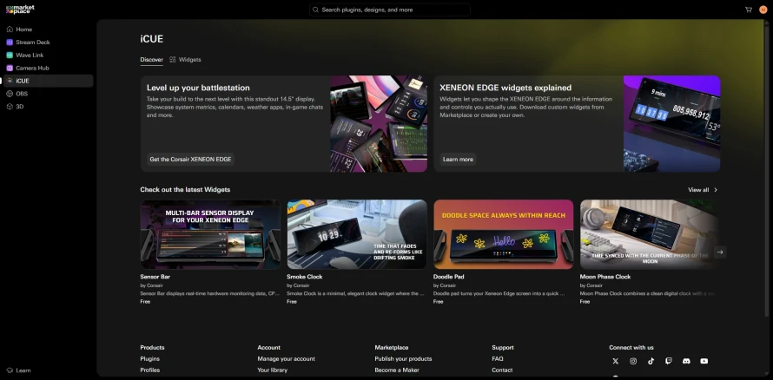773x380 pixels.
Task: Open the OBS sidebar icon
Action: click(10, 94)
